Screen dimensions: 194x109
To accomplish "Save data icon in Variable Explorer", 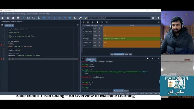I will [x=88, y=22].
